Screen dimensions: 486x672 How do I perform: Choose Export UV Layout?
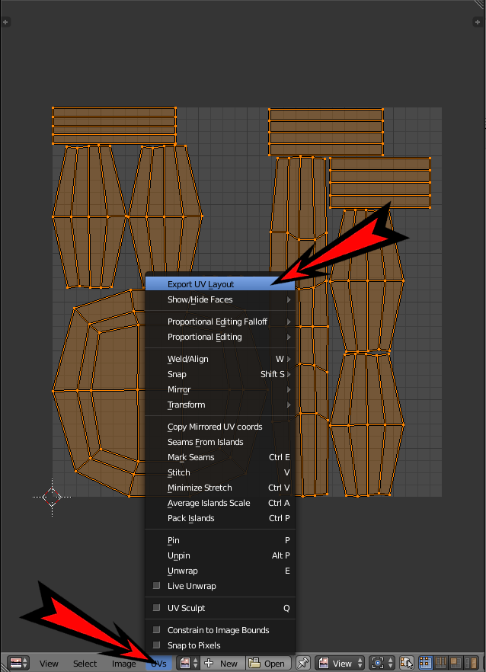[220, 284]
